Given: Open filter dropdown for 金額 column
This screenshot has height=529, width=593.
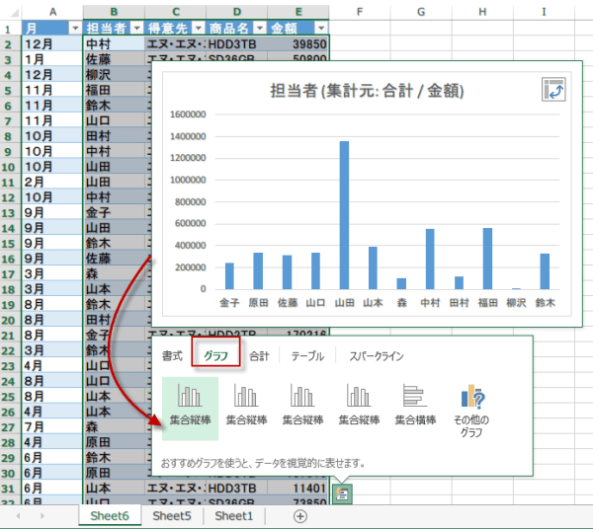Looking at the screenshot, I should coord(321,28).
